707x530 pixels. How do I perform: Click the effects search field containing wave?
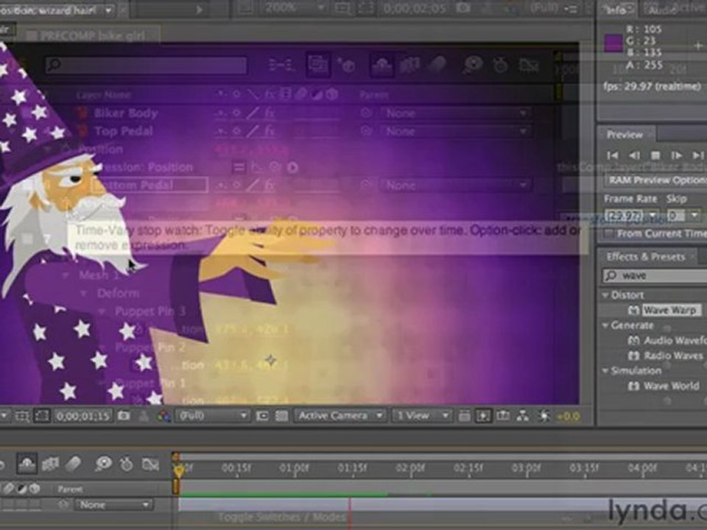(x=655, y=275)
